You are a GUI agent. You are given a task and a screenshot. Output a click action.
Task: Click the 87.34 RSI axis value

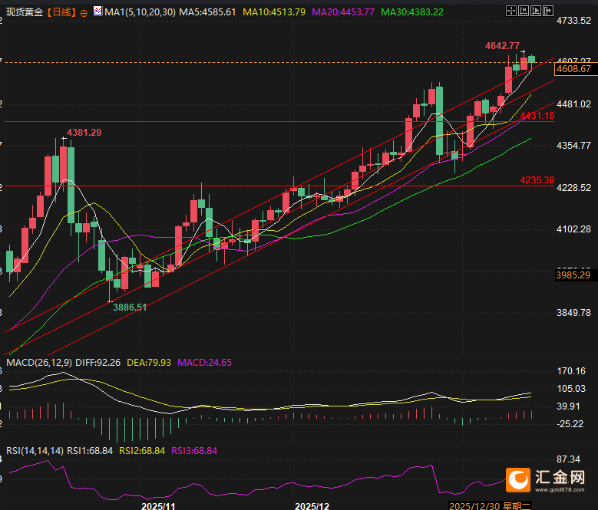click(x=568, y=459)
